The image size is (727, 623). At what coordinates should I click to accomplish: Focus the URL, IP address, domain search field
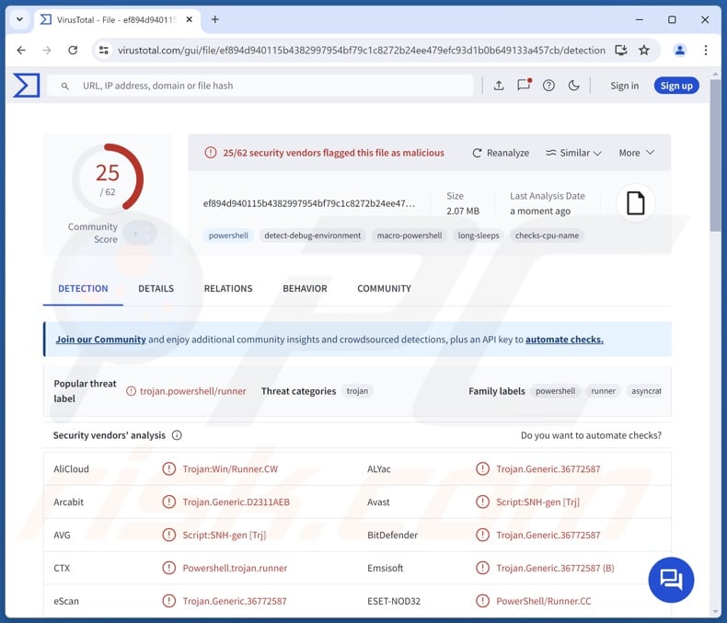click(x=260, y=86)
